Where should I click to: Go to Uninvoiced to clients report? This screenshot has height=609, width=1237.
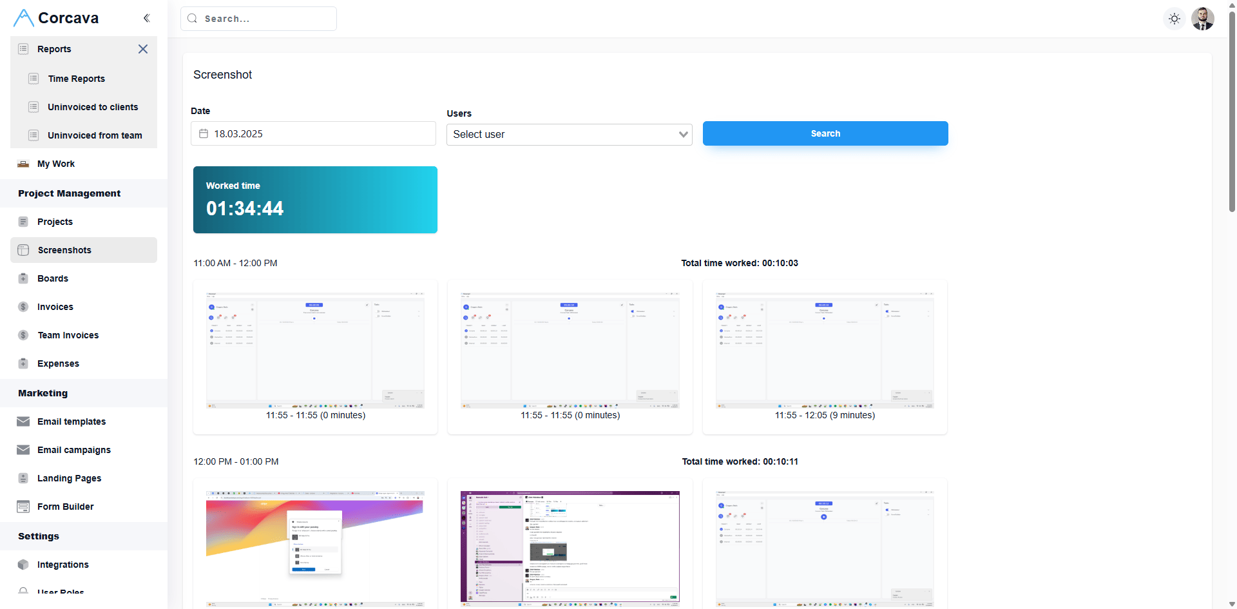tap(92, 107)
